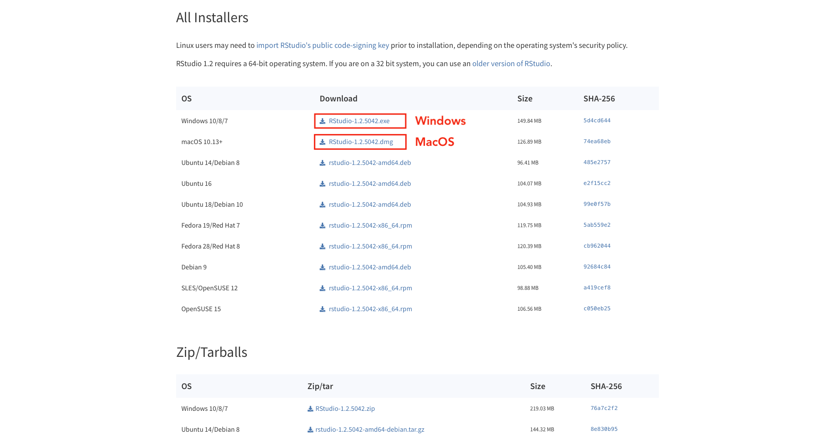Click download icon in Ubuntu 18/Debian 10 row
Viewport: 835px width, 440px height.
pos(322,205)
